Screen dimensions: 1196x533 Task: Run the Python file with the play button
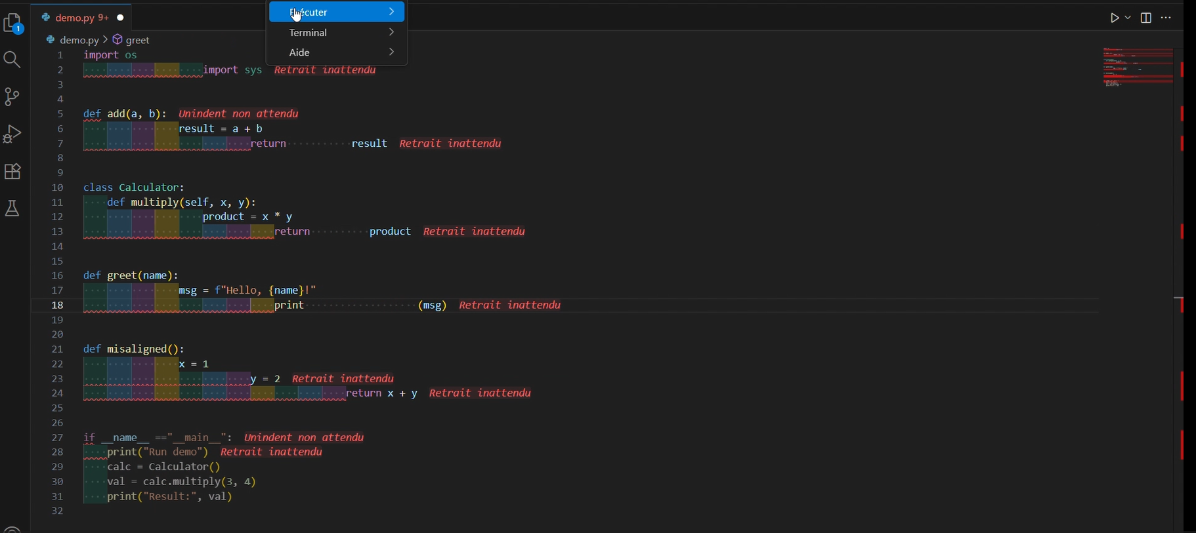click(x=1115, y=18)
